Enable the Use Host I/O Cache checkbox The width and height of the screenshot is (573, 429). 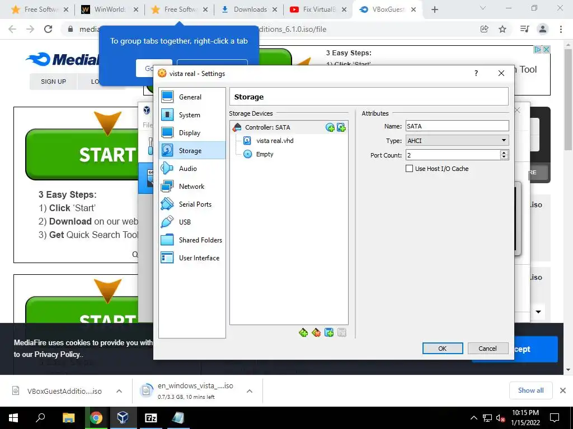[409, 169]
